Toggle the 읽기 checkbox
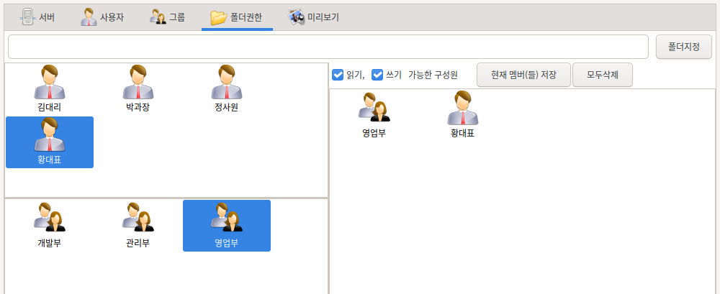 [338, 75]
